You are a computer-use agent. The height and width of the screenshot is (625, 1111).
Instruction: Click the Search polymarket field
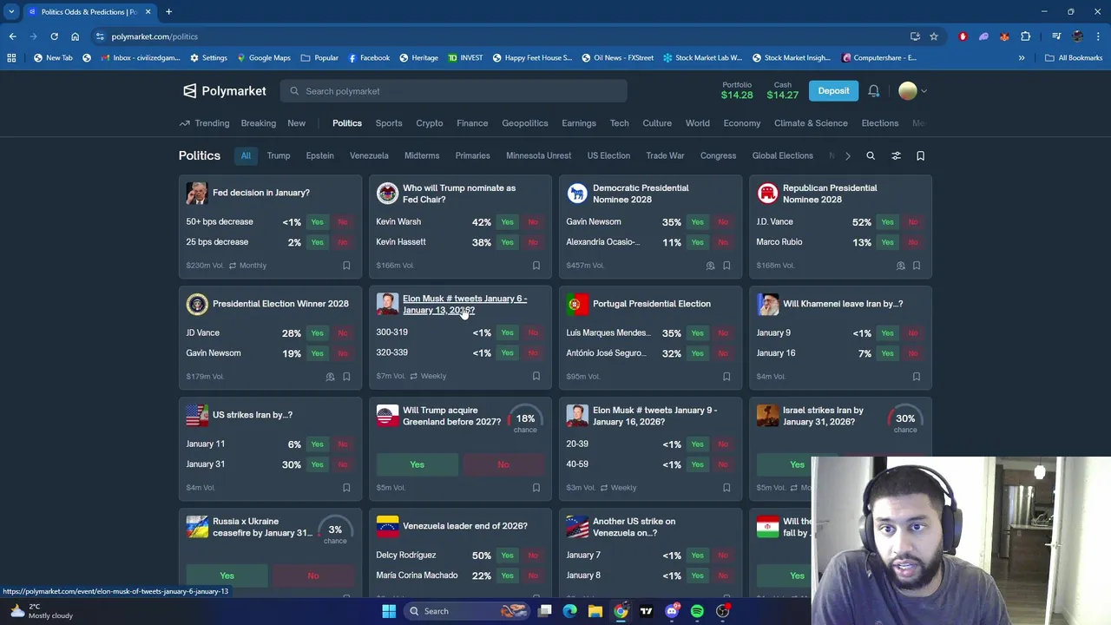[x=454, y=91]
